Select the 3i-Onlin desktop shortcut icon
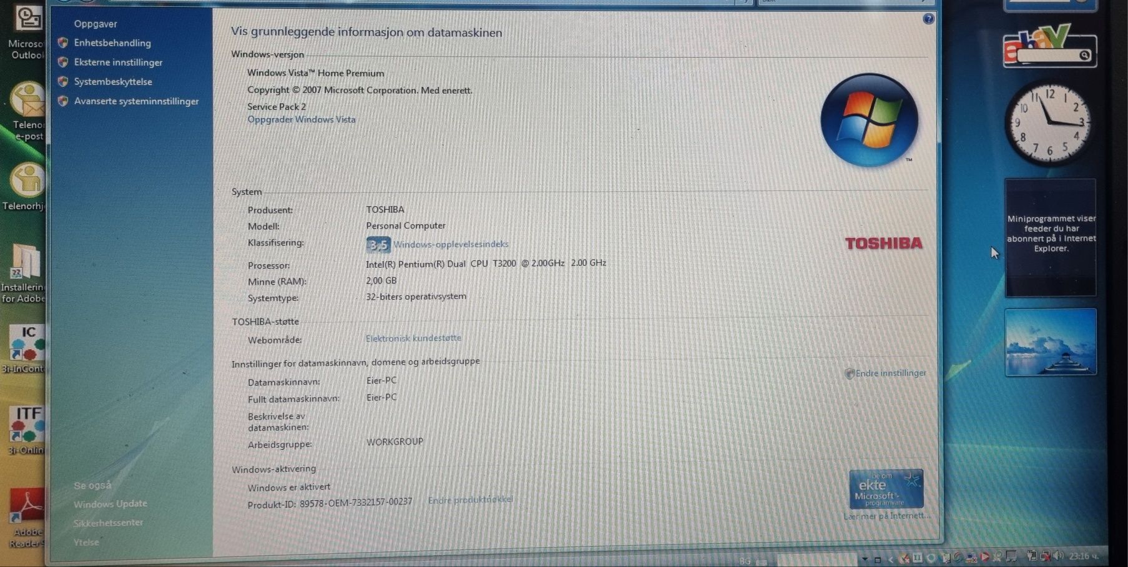 coord(26,431)
